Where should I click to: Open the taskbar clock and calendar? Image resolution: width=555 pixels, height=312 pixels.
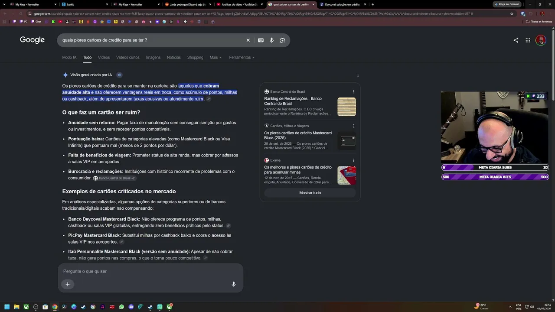544,307
